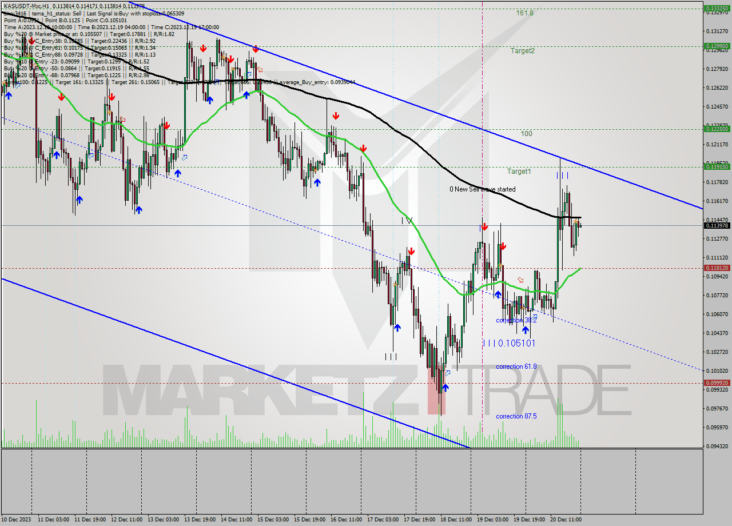Click the '17 Dec 19:00' time axis label
This screenshot has width=732, height=526.
[x=420, y=520]
